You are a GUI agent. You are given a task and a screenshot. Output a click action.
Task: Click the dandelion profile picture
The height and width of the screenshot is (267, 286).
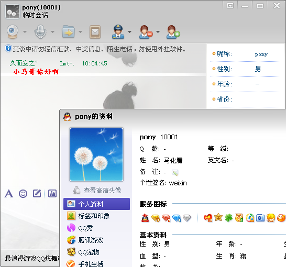(96, 154)
